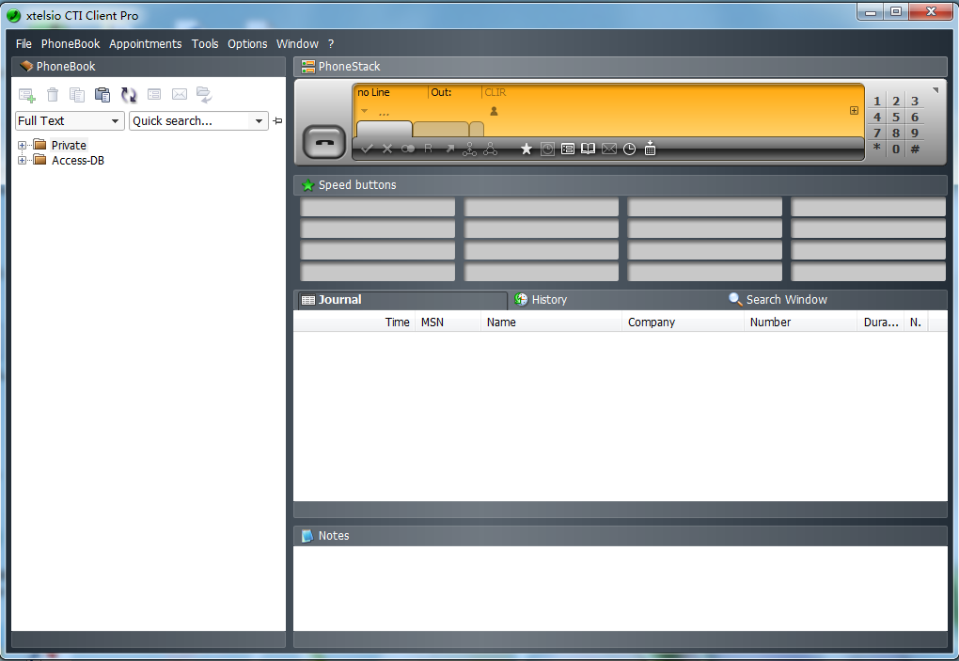Click the pin icon beside Quick search

tap(277, 121)
